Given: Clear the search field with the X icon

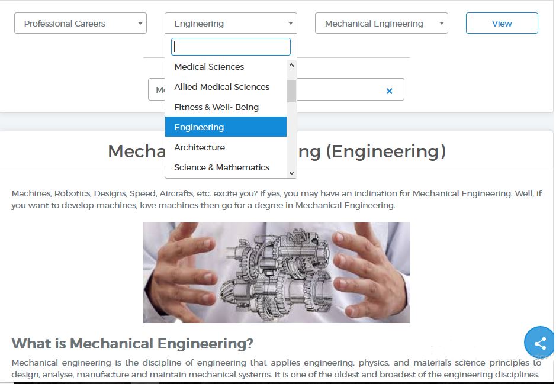Looking at the screenshot, I should (x=389, y=91).
